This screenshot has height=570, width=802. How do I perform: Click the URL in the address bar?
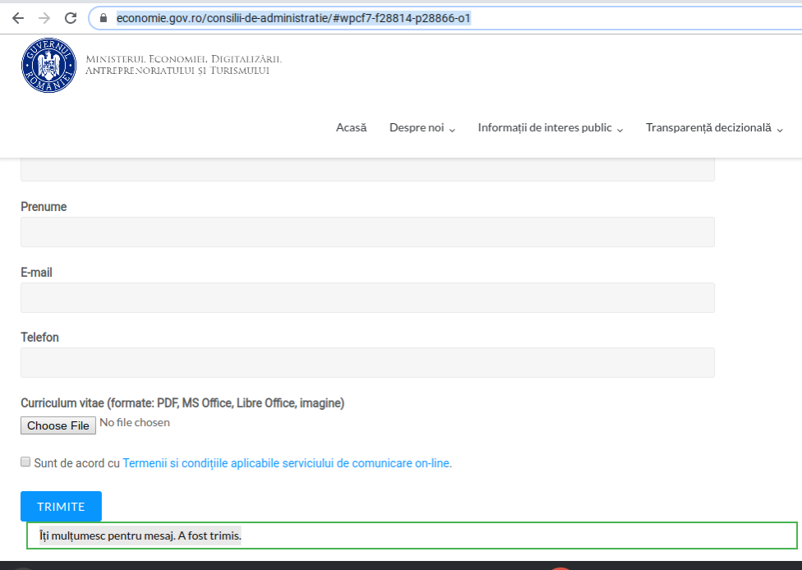(x=293, y=17)
